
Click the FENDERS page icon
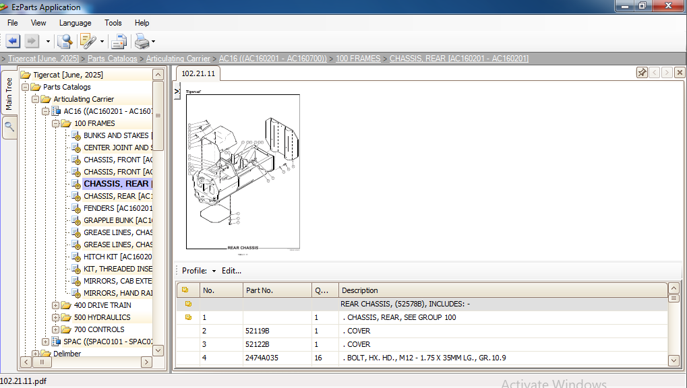[76, 208]
